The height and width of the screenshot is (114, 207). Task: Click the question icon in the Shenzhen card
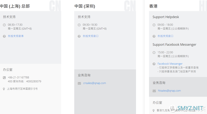79,36
